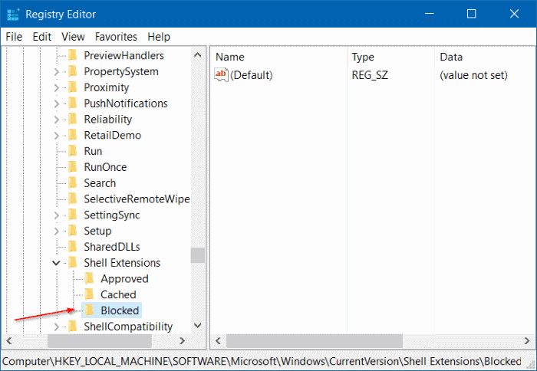Select the SelectiveRemoteWipe key label

click(x=137, y=199)
